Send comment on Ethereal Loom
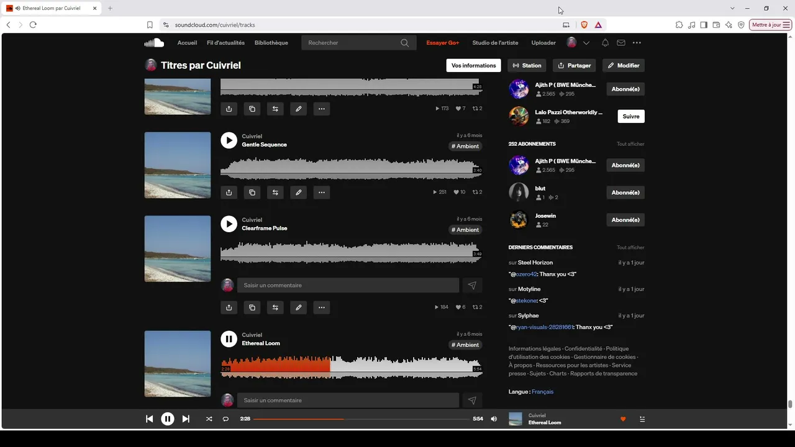This screenshot has height=447, width=795. click(x=472, y=400)
